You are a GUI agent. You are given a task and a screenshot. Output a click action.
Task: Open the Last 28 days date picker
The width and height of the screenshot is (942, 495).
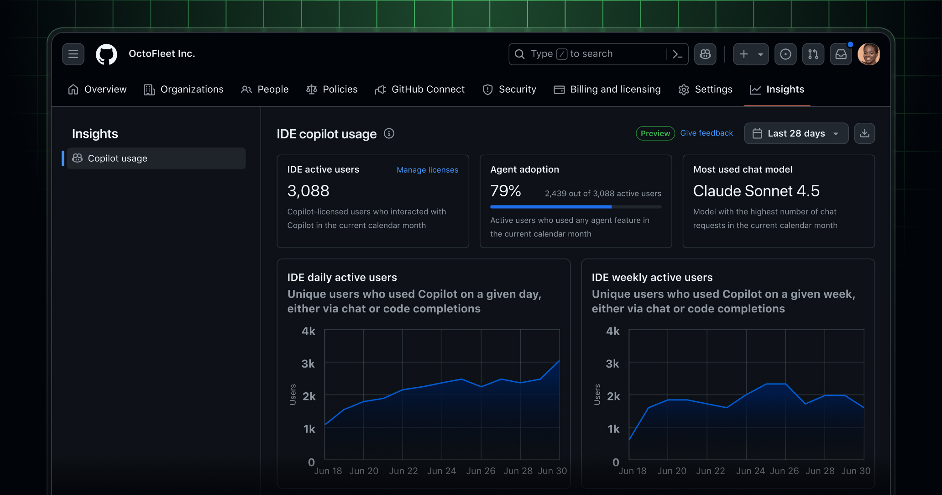tap(796, 133)
